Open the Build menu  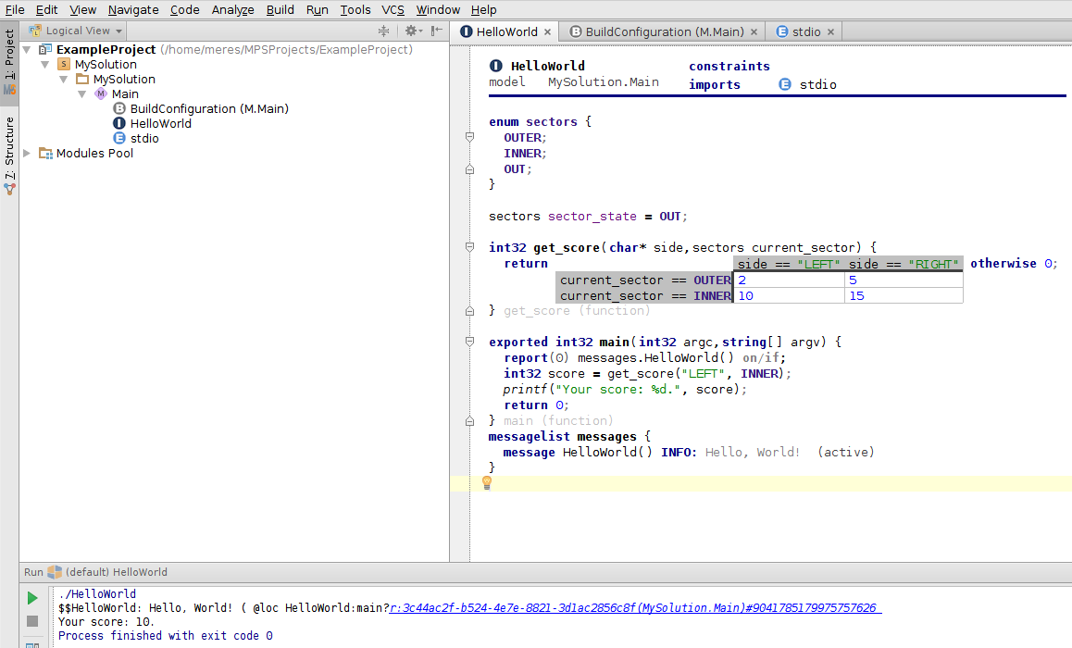280,9
